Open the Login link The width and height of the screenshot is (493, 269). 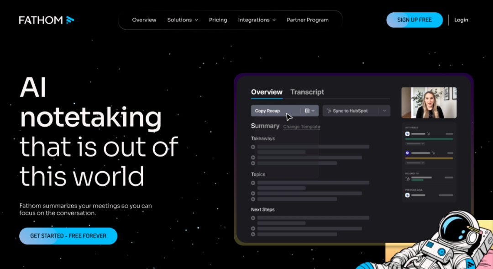click(461, 20)
